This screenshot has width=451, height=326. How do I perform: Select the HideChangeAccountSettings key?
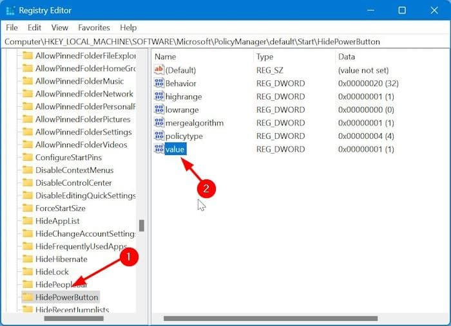pos(86,233)
